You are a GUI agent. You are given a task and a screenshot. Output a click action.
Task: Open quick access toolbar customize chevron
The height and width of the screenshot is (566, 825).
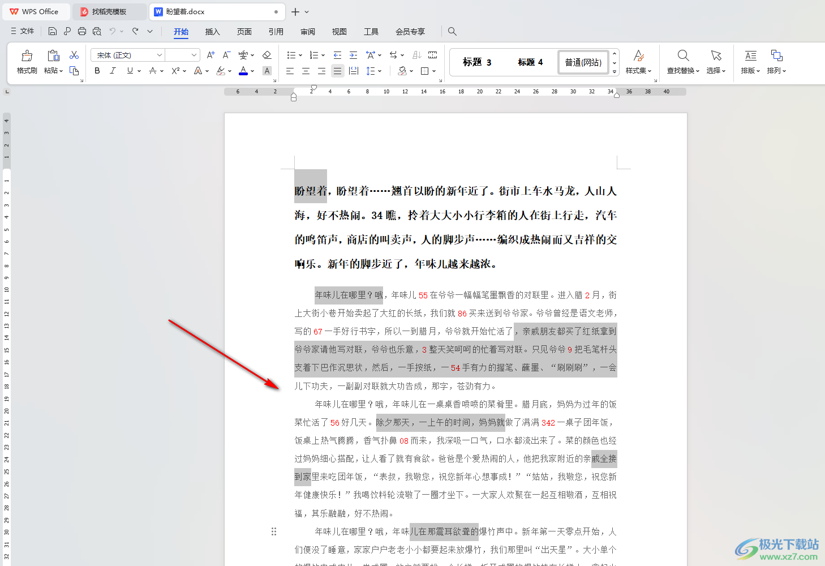tap(150, 31)
